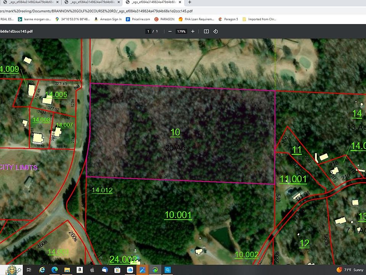Click parcel label 14.007
The width and height of the screenshot is (366, 275).
coord(64,125)
